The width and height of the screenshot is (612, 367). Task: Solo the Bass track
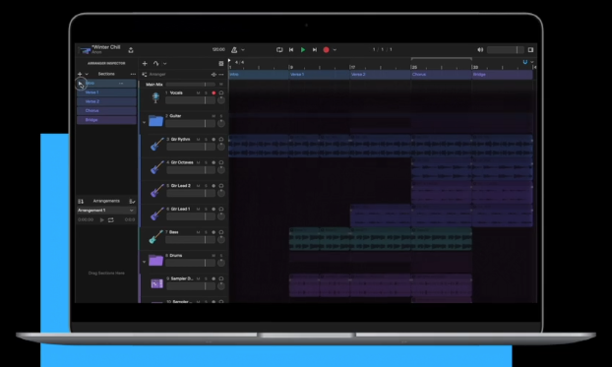point(206,232)
